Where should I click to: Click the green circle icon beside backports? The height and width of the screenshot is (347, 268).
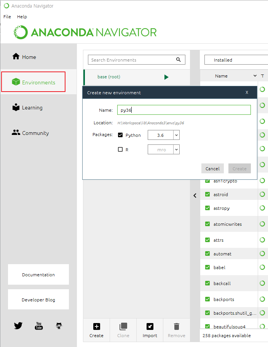(x=262, y=299)
